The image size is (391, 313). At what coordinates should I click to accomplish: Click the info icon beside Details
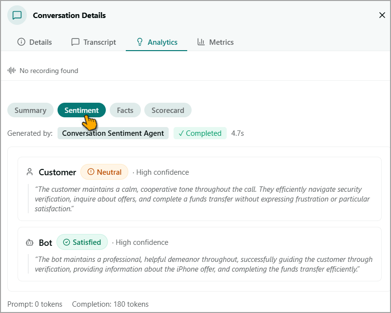pos(21,42)
